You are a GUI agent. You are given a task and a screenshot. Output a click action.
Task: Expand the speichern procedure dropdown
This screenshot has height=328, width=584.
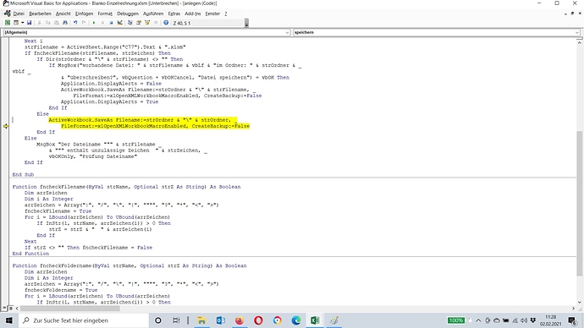point(577,32)
